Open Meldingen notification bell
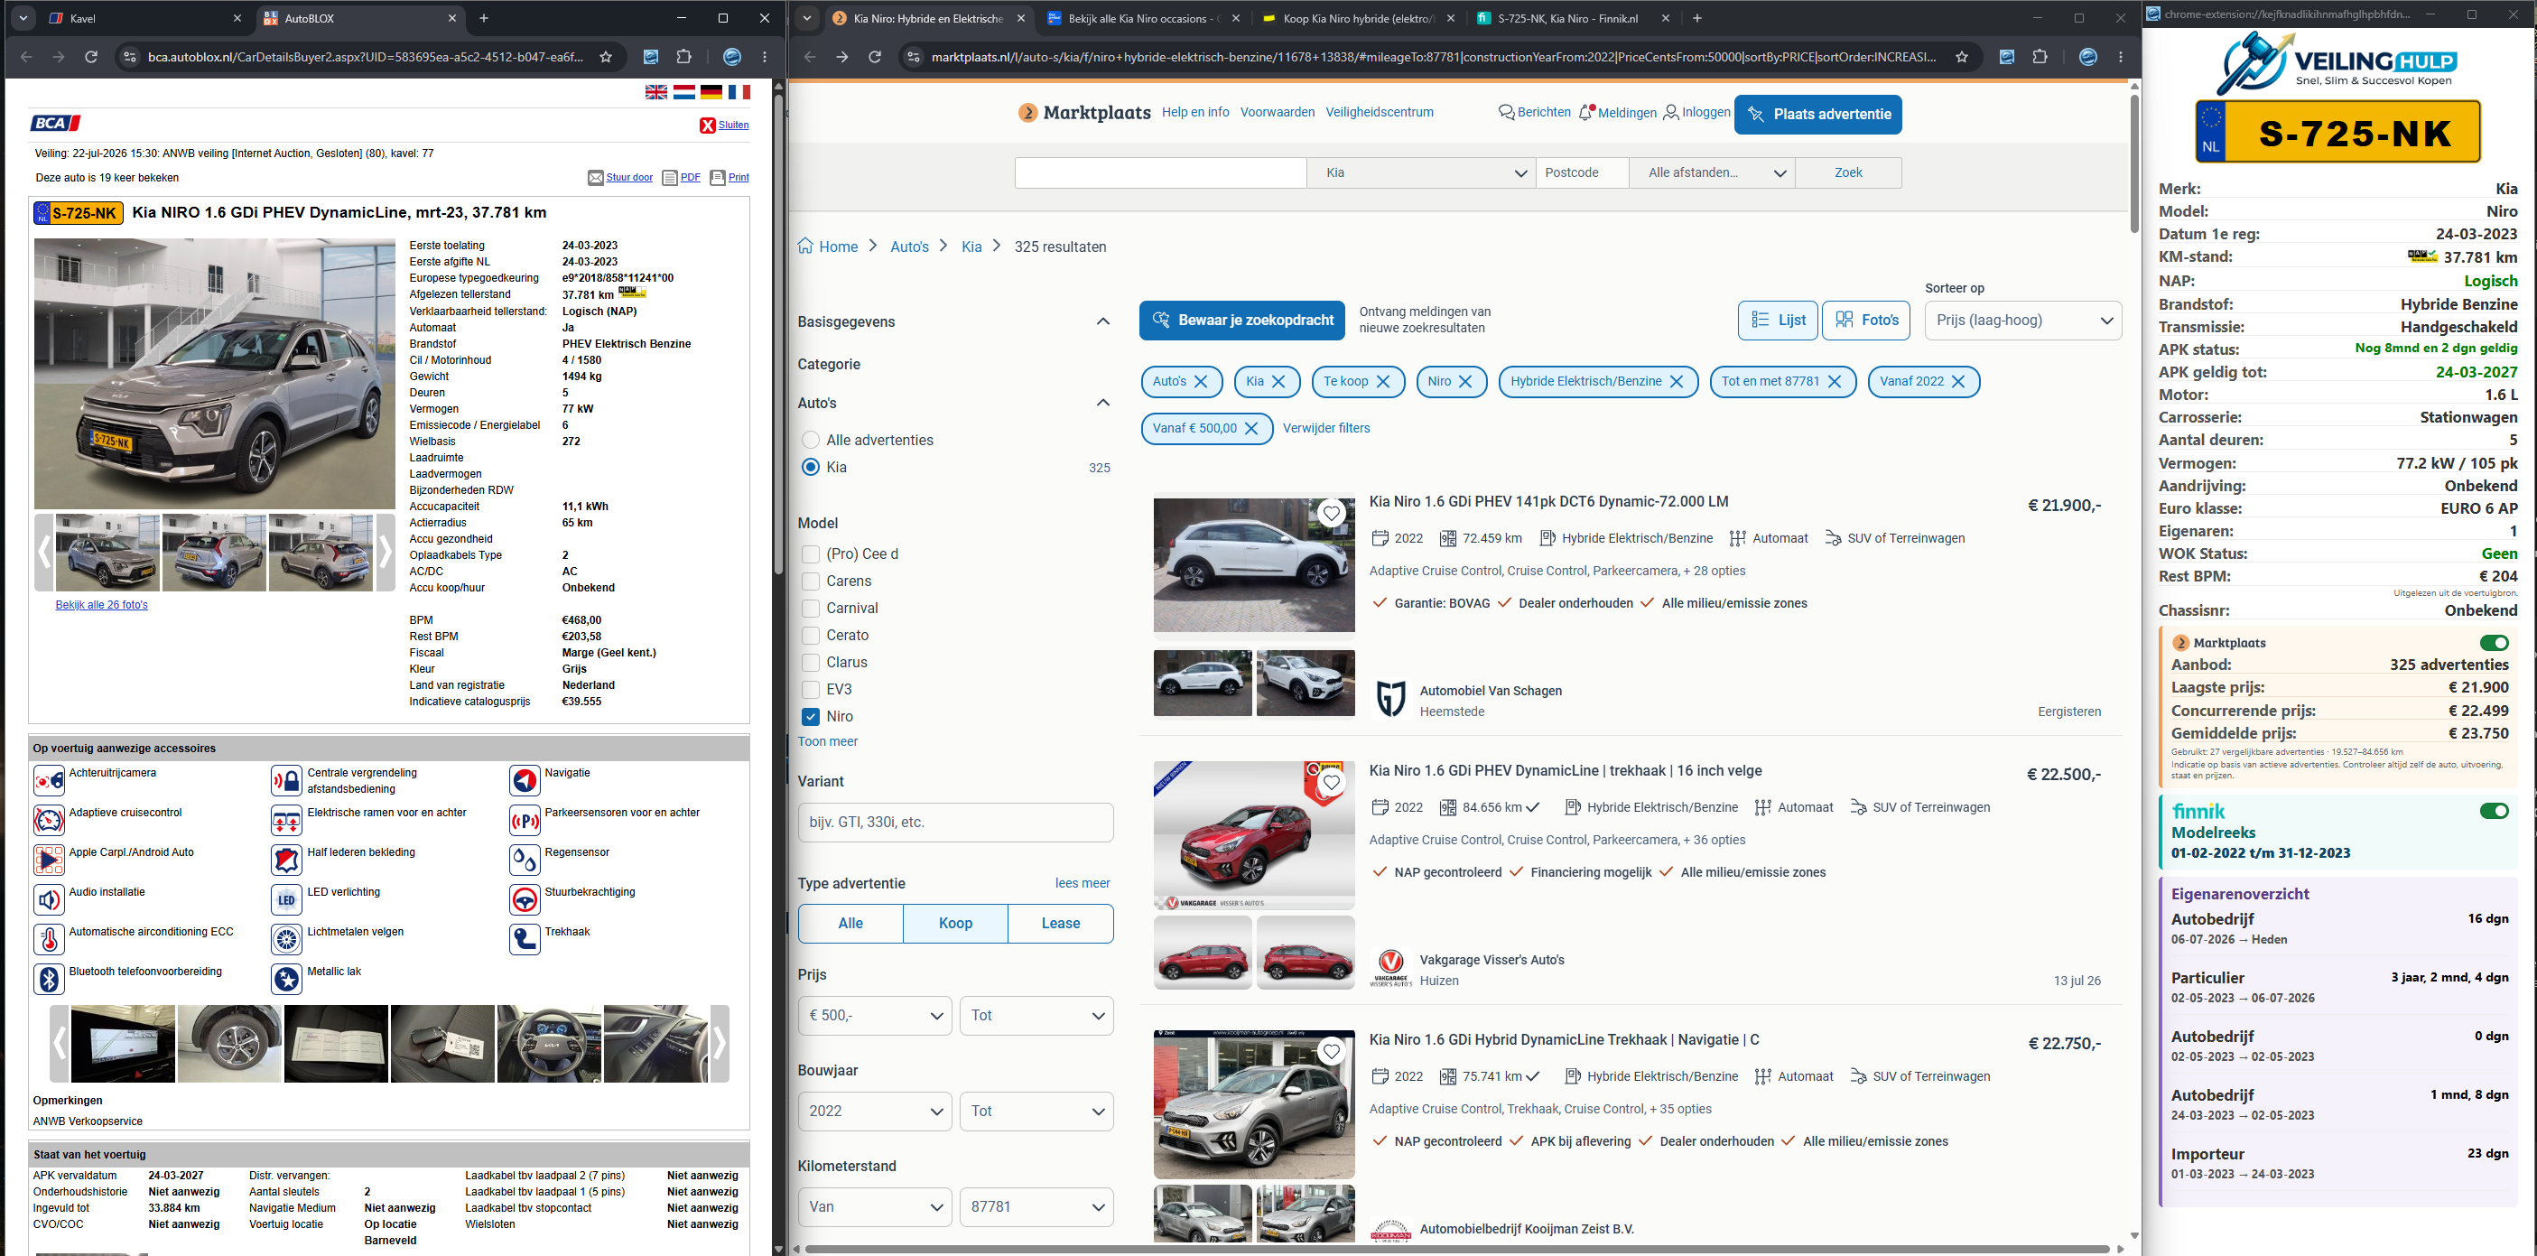The height and width of the screenshot is (1256, 2537). 1585,112
